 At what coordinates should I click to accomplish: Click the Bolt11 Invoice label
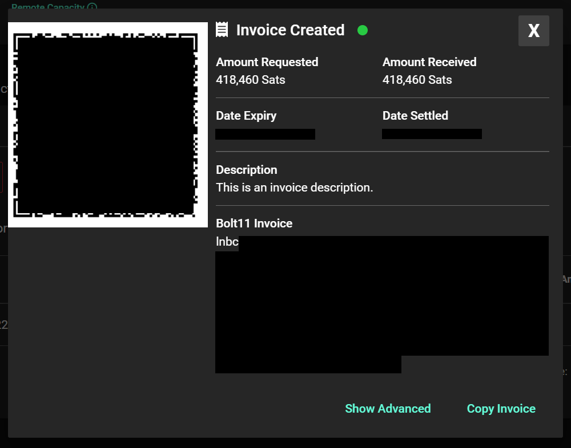click(254, 223)
